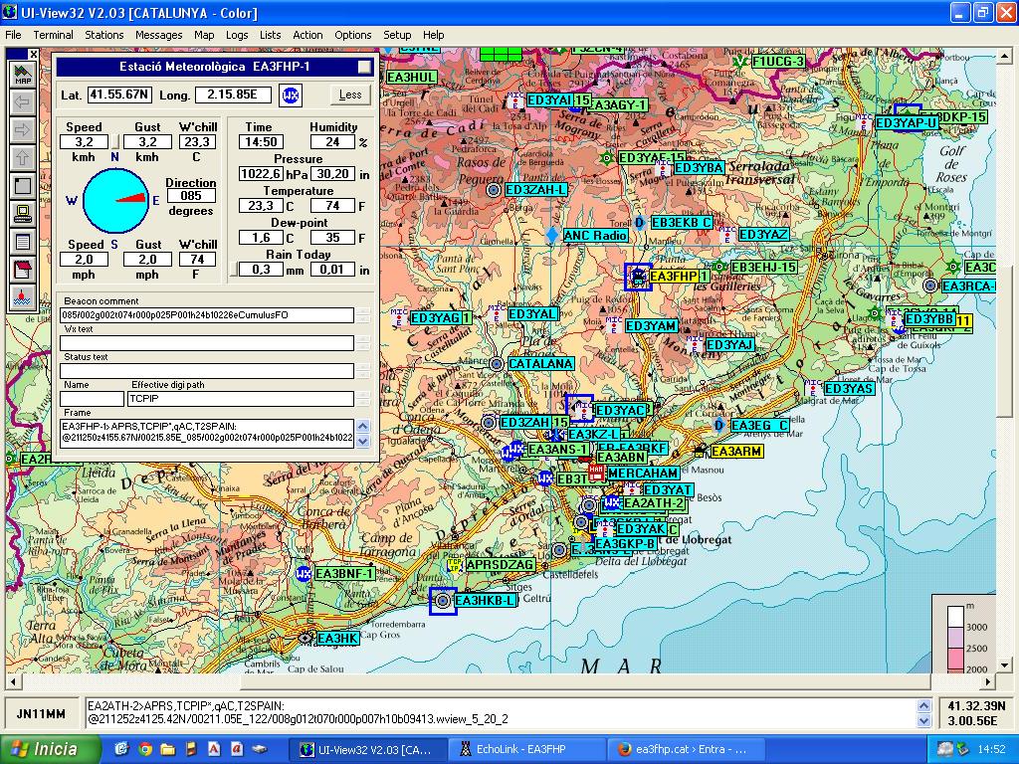Open the Messages menu
This screenshot has width=1019, height=764.
pyautogui.click(x=159, y=35)
